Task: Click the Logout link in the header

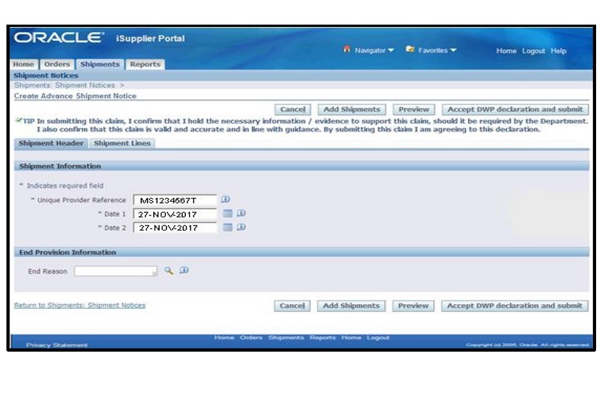Action: pos(535,51)
